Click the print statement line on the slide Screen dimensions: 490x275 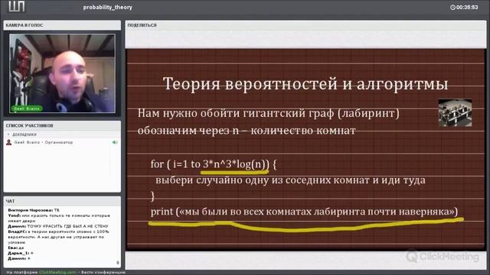304,212
